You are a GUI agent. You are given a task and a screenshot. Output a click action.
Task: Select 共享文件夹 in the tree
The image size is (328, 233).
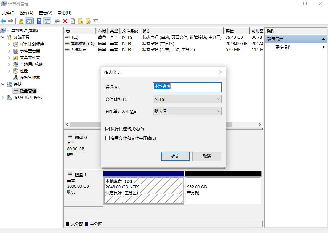click(x=30, y=57)
